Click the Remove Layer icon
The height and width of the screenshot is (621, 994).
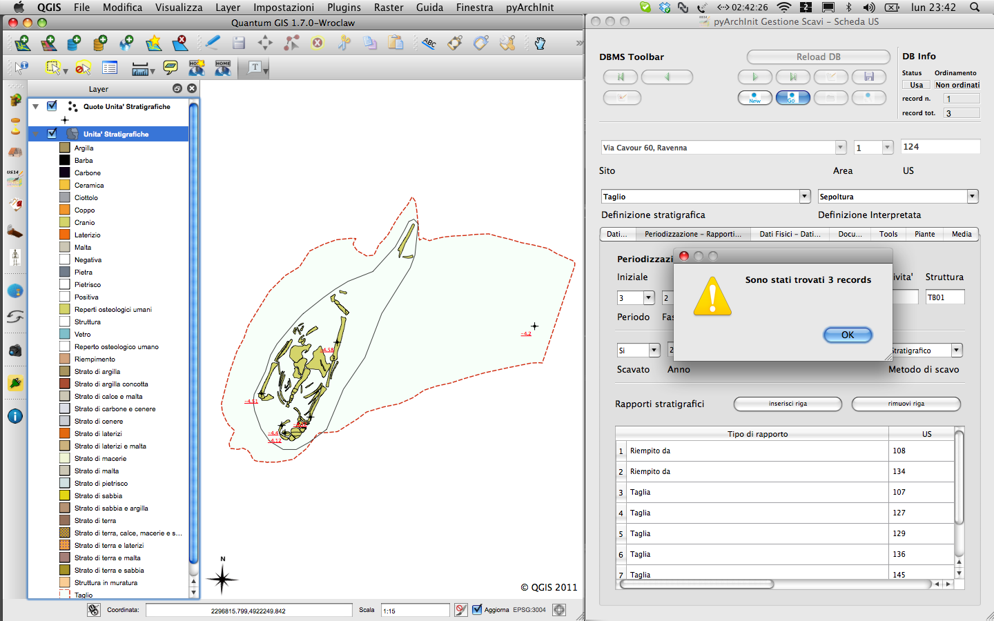(179, 43)
